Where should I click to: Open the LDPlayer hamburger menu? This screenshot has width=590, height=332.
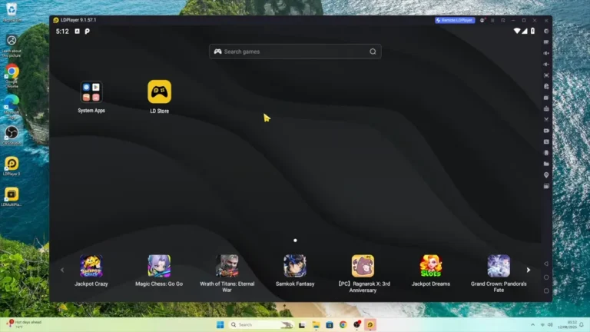point(494,20)
